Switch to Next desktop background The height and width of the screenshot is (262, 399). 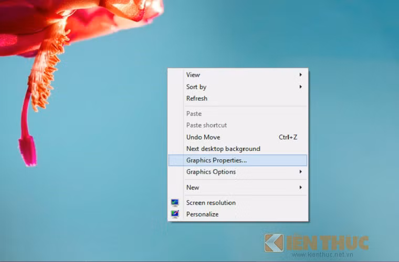[238, 149]
